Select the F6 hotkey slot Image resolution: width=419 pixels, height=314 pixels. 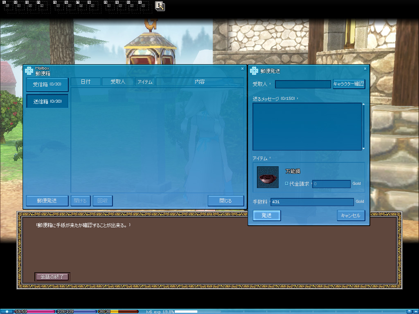click(70, 7)
